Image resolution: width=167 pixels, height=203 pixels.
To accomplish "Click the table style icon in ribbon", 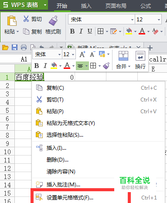I will point(113,31).
